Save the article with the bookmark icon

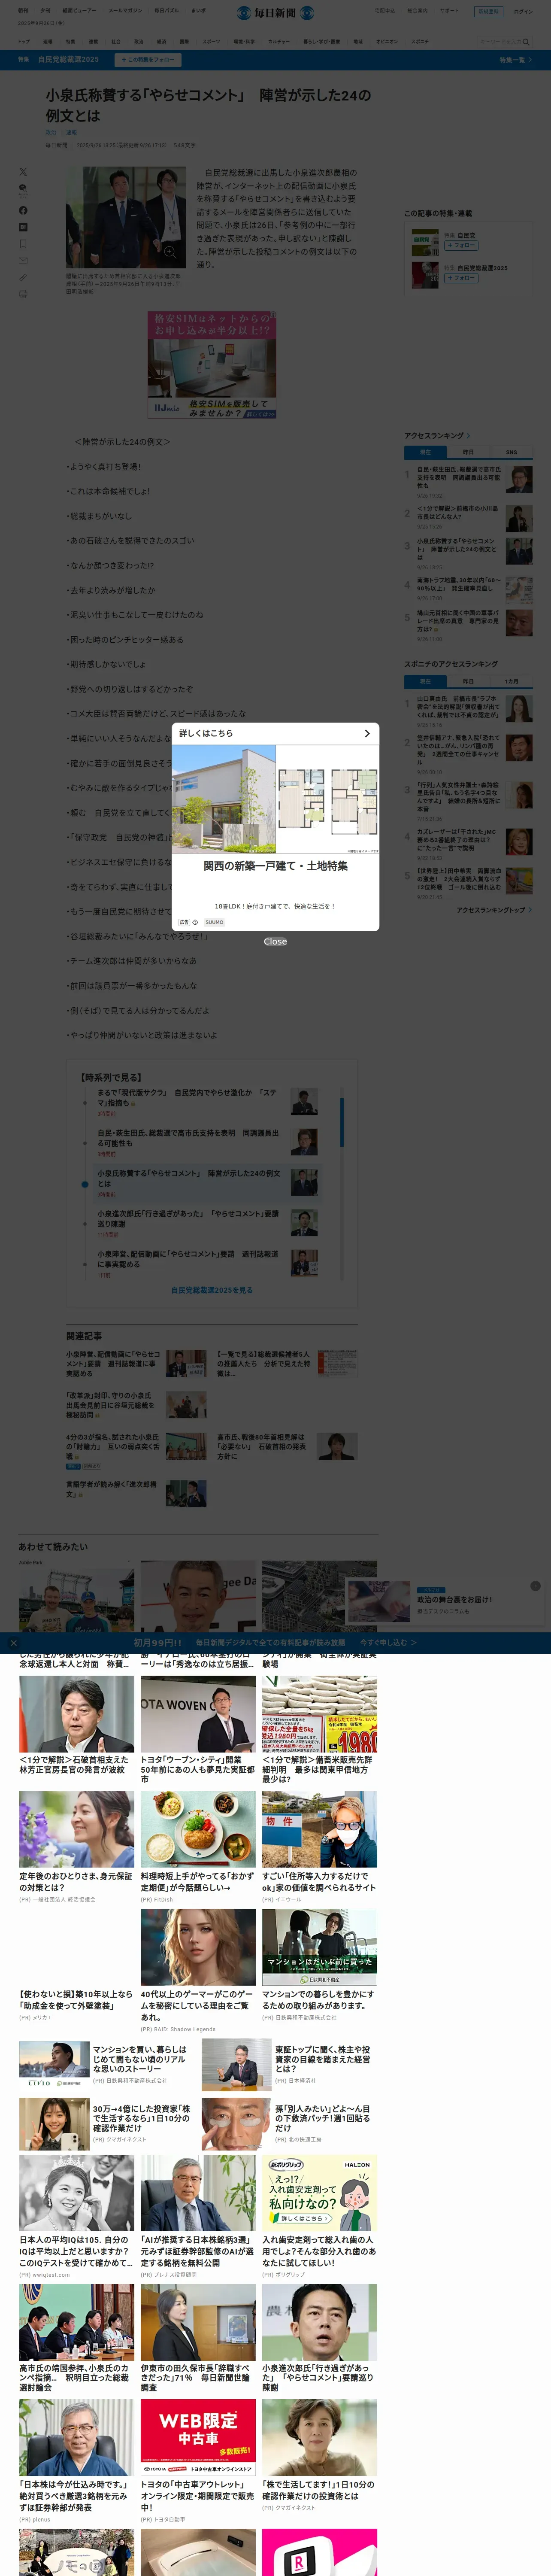click(23, 244)
